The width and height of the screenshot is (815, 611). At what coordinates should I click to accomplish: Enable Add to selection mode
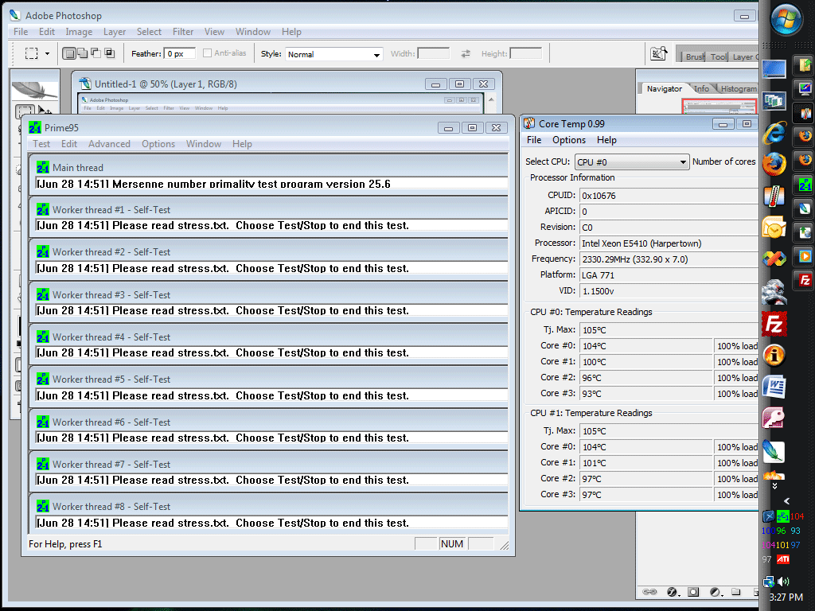82,53
